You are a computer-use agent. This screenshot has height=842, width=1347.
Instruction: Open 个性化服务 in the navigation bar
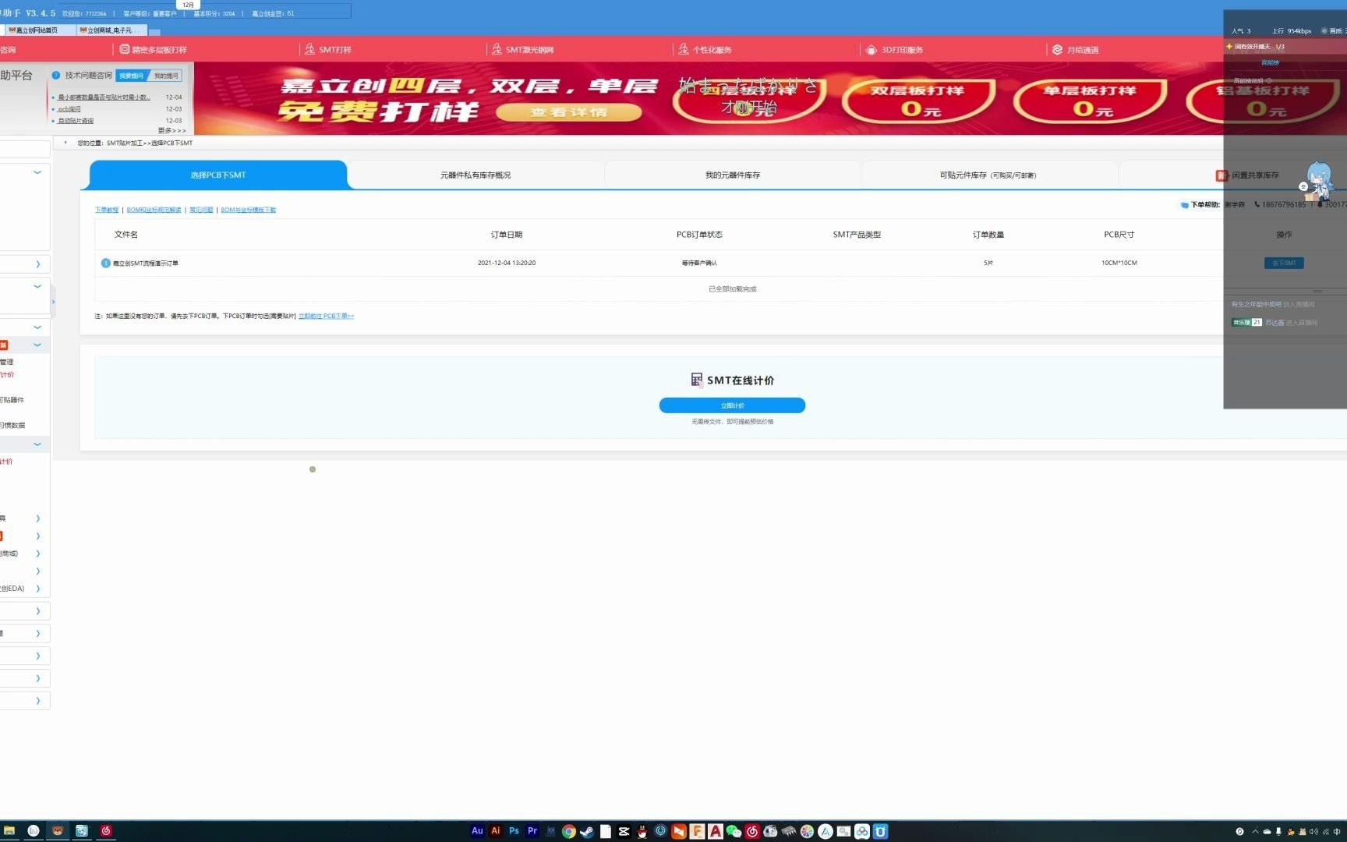click(x=705, y=49)
